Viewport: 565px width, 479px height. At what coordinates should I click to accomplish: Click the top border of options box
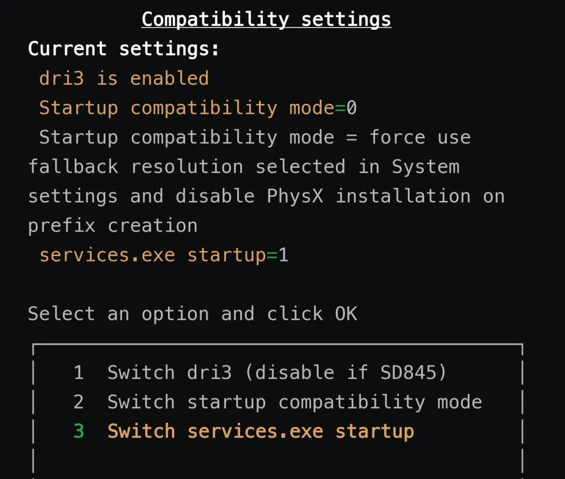click(277, 345)
